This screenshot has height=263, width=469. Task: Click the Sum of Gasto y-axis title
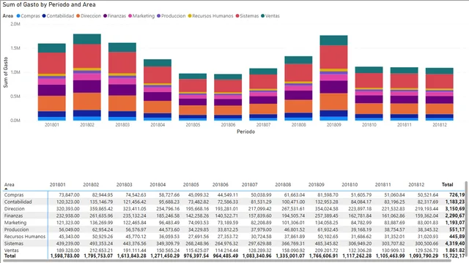click(6, 72)
